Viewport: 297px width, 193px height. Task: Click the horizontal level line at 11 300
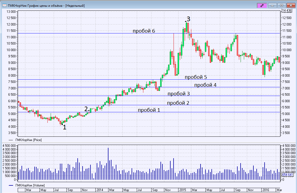(x=149, y=33)
